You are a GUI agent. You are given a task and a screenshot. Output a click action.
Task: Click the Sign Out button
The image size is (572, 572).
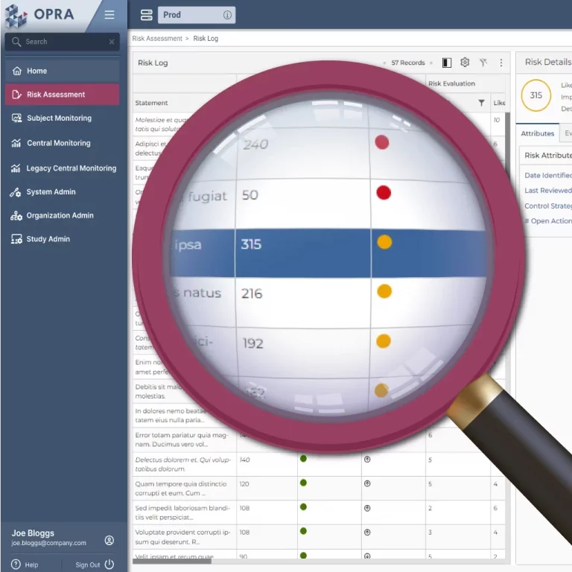pyautogui.click(x=95, y=565)
